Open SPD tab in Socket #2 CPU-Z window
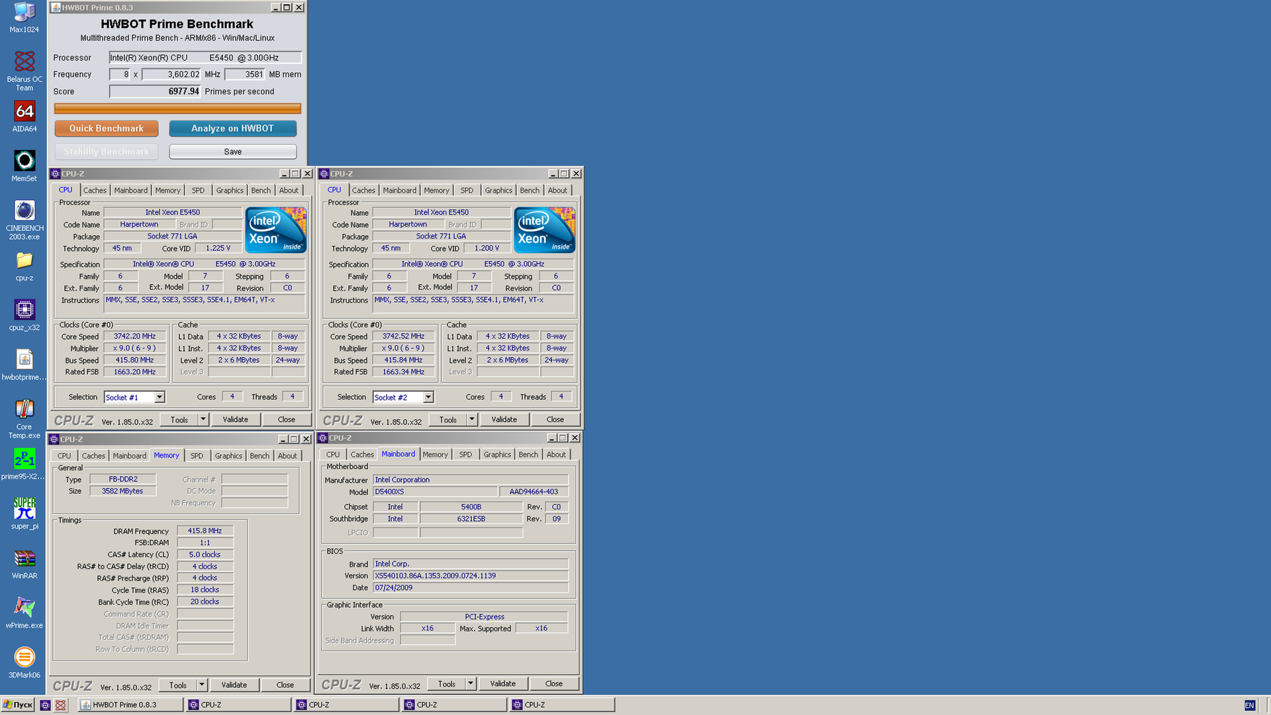Screen dimensions: 1271x715 pos(467,191)
